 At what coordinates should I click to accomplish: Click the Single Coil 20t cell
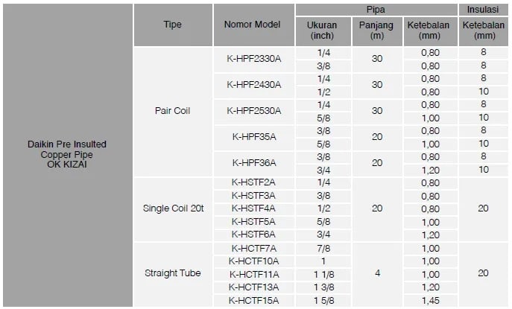172,208
